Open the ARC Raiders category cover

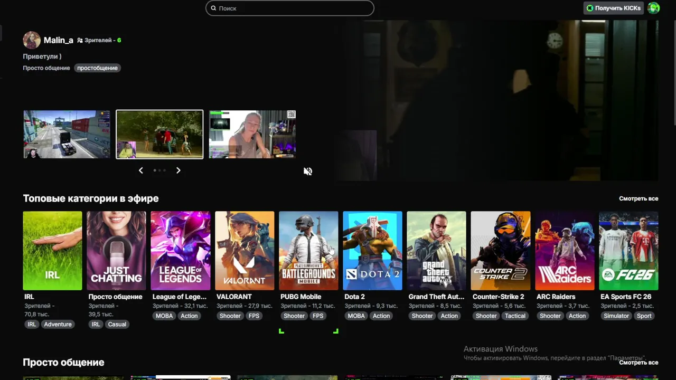click(565, 251)
